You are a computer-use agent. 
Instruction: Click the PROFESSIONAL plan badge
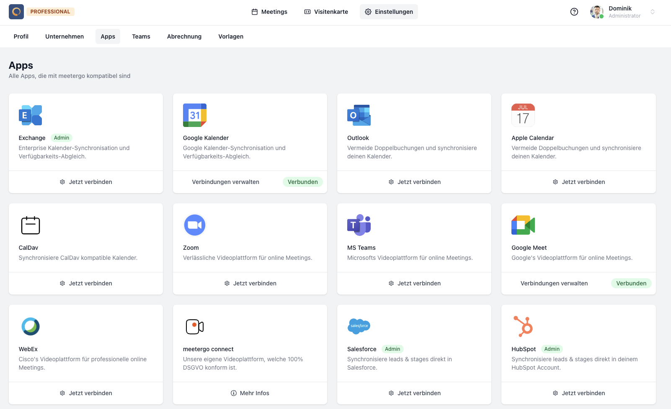point(50,12)
